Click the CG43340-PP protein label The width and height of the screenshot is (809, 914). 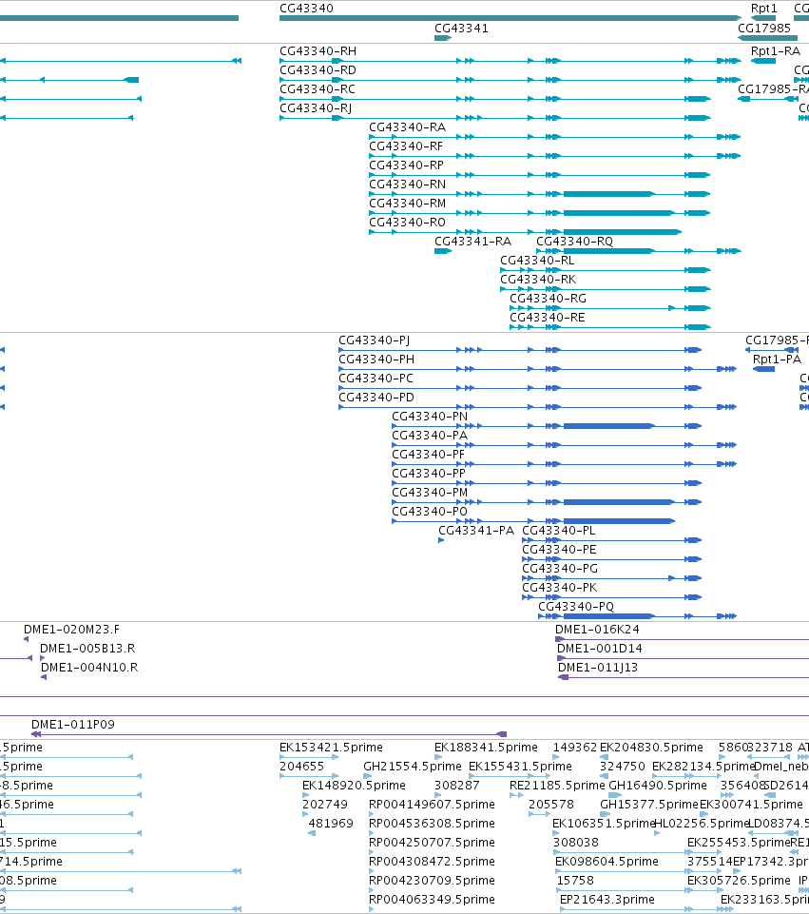tap(429, 474)
